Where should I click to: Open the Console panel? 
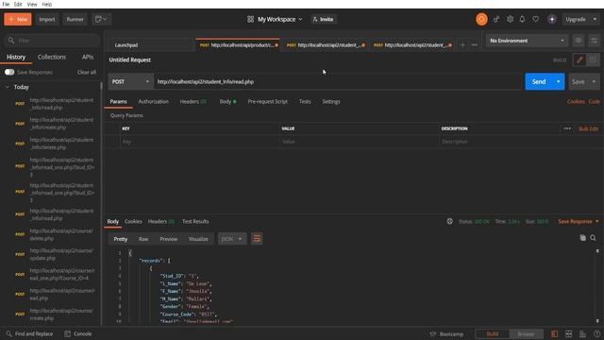coord(77,333)
